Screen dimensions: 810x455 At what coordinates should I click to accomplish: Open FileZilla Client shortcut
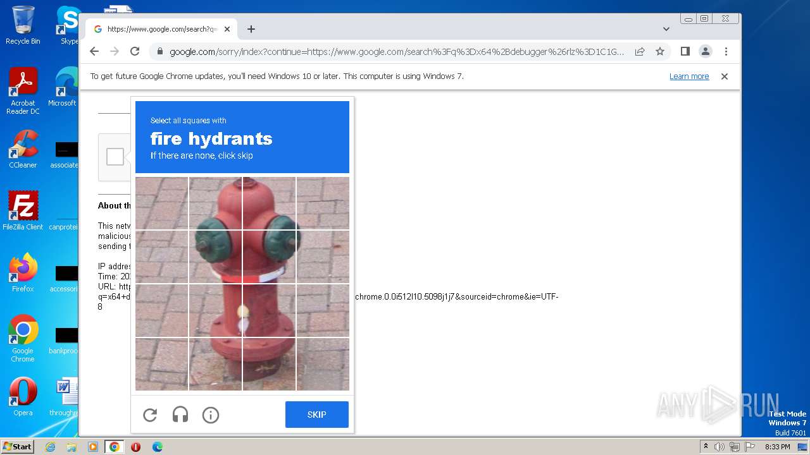23,210
